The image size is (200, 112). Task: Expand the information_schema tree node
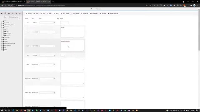pyautogui.click(x=2, y=25)
